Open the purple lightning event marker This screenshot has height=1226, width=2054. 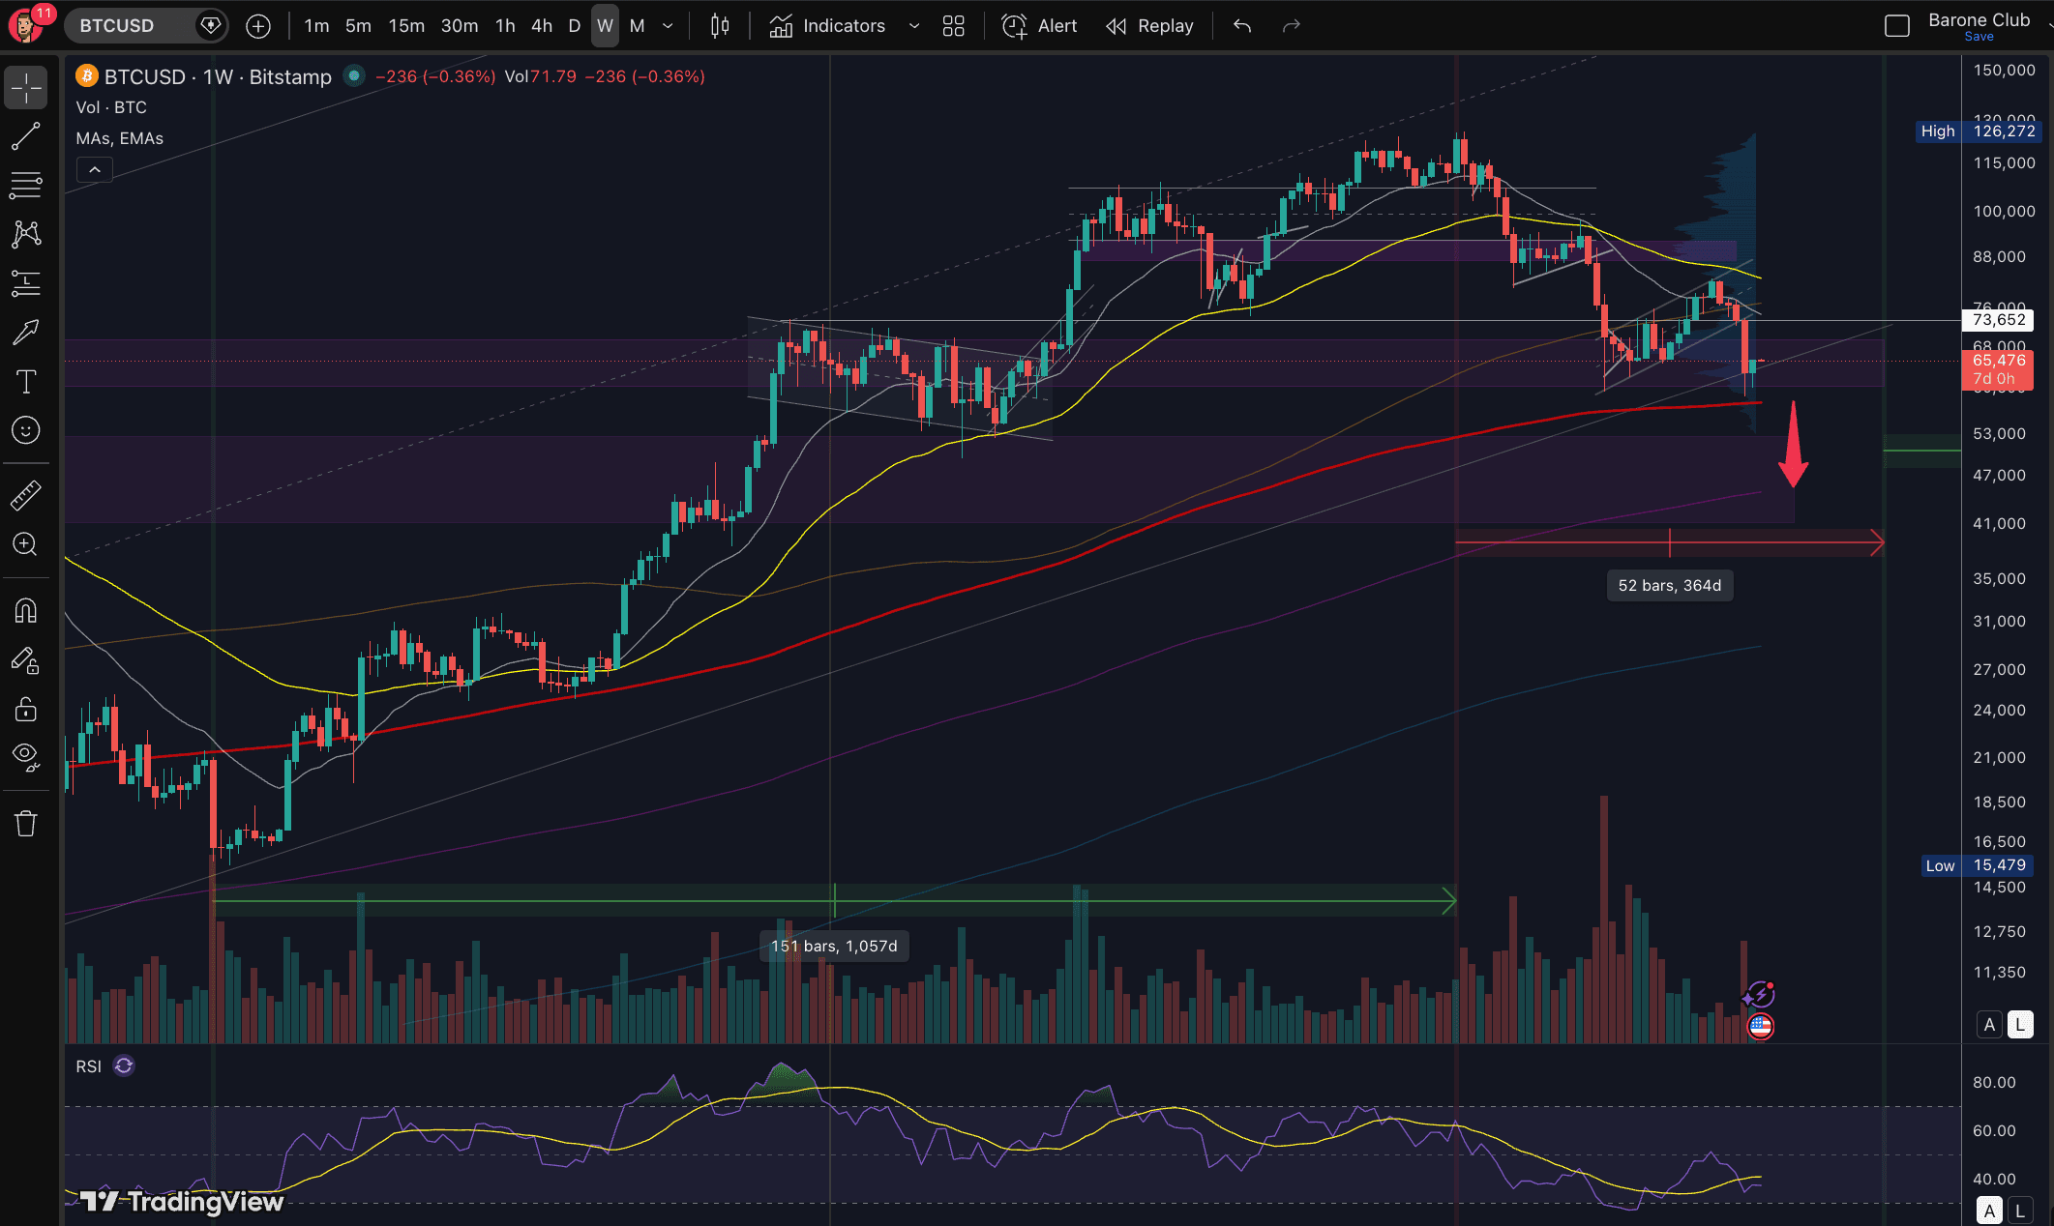click(1759, 995)
